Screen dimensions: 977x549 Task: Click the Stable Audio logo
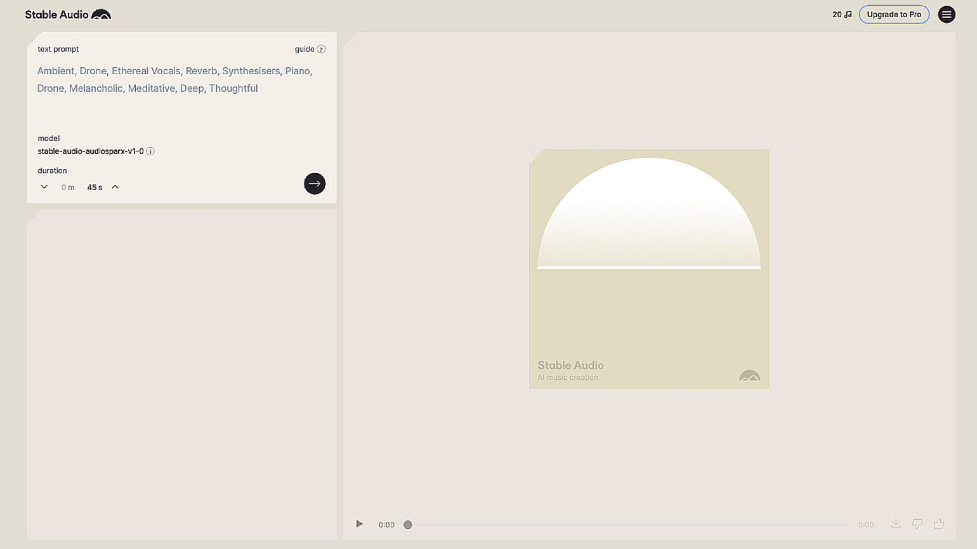68,15
